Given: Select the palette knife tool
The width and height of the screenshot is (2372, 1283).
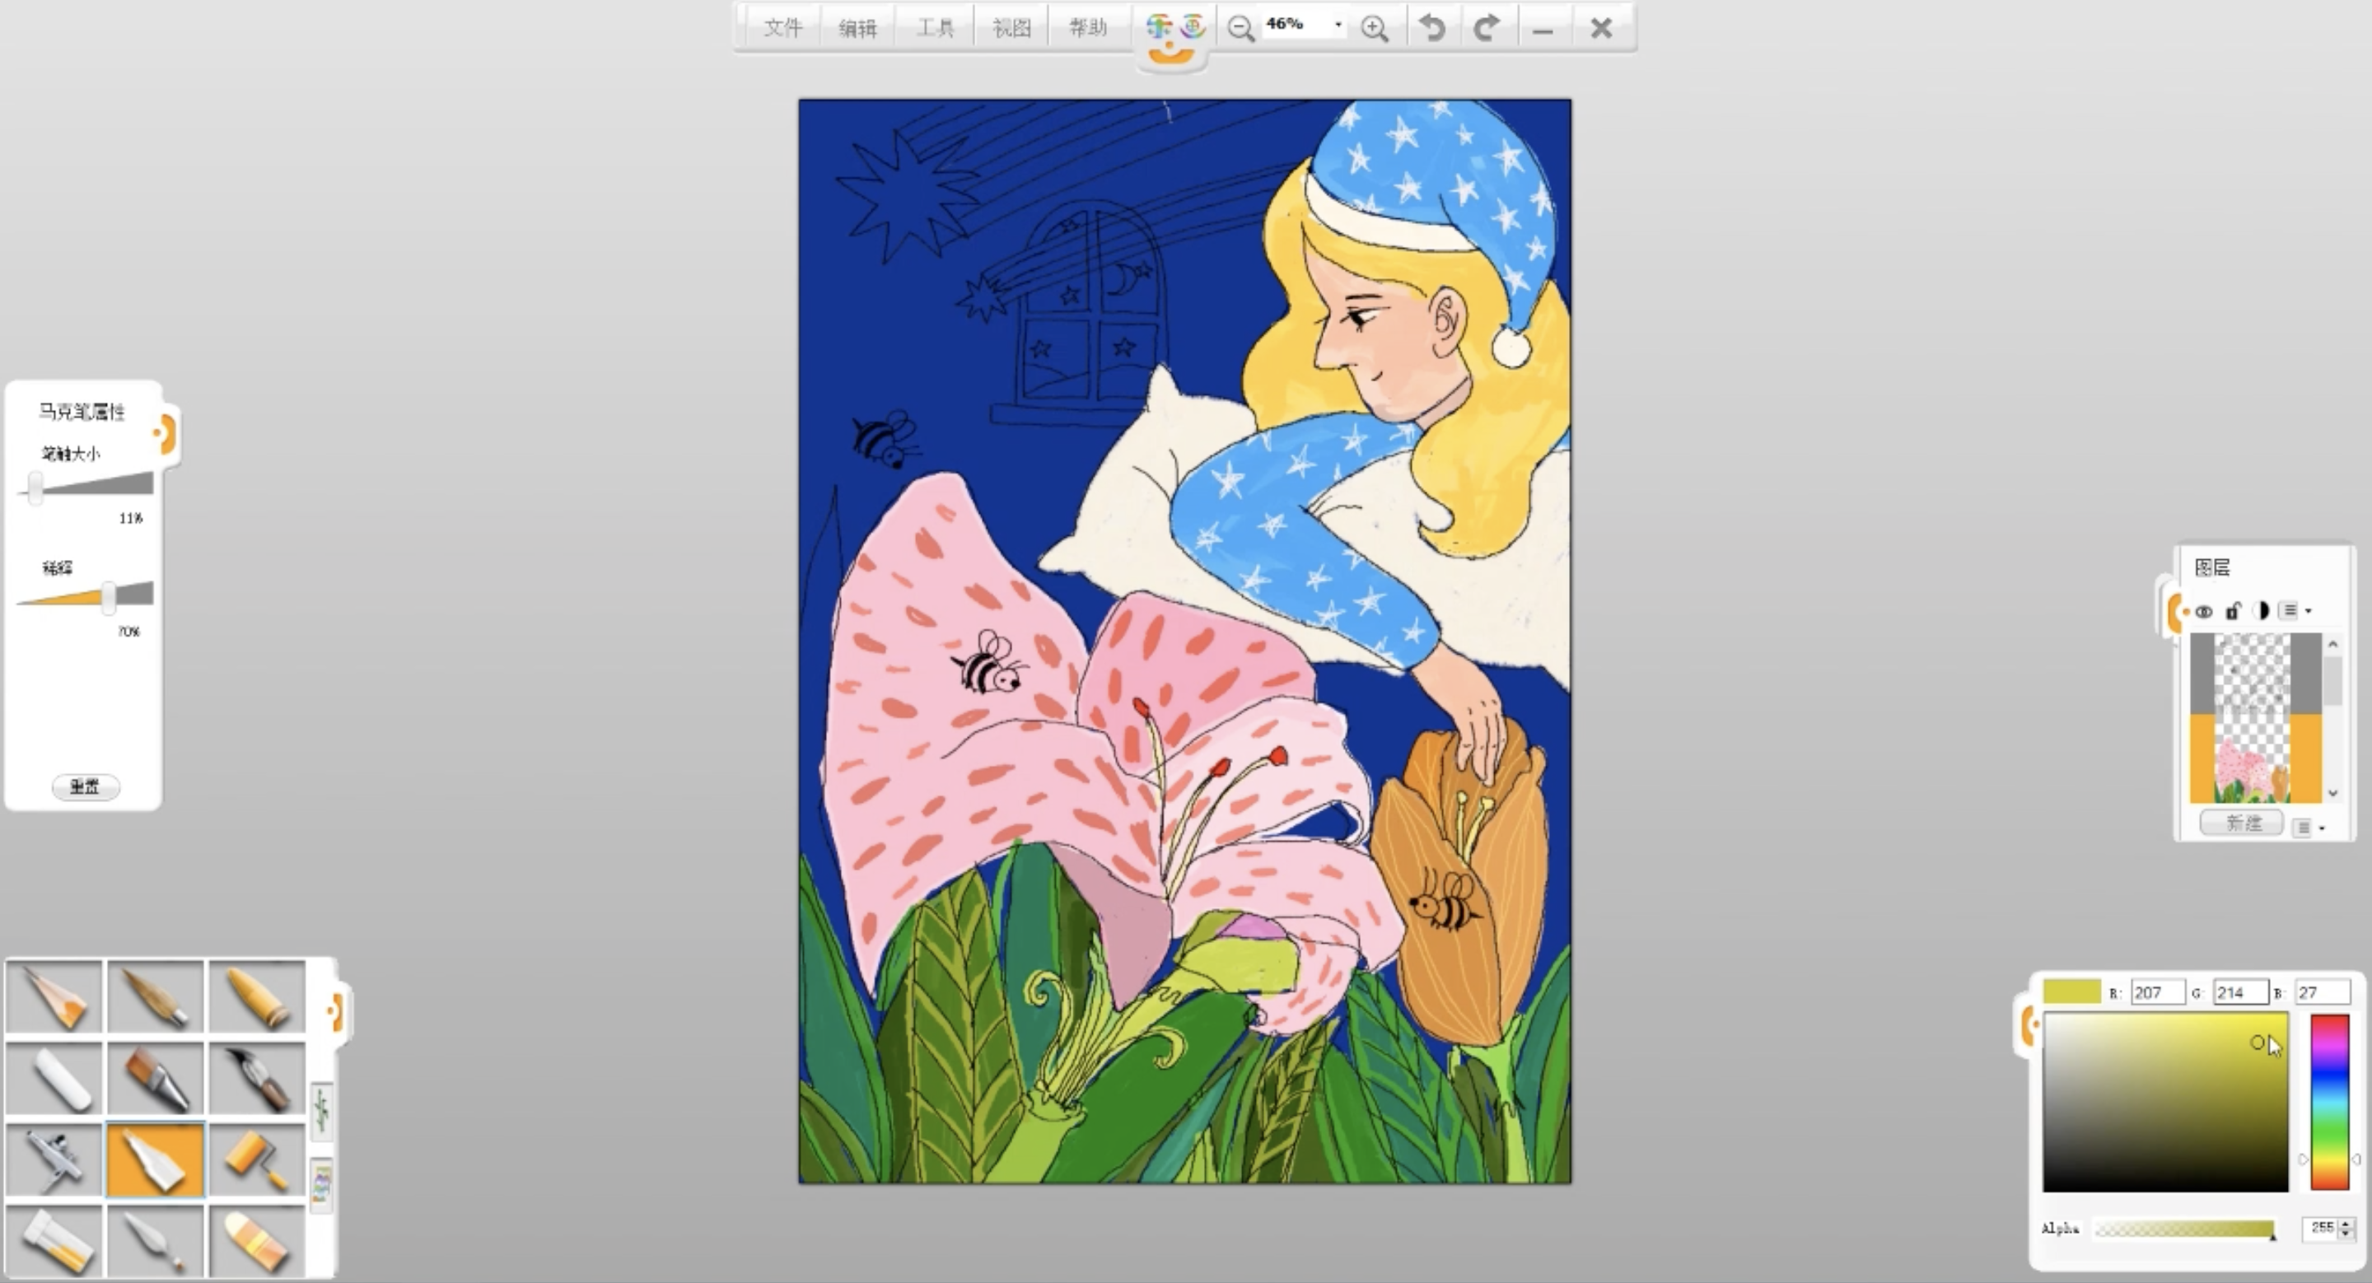Looking at the screenshot, I should pos(156,1243).
